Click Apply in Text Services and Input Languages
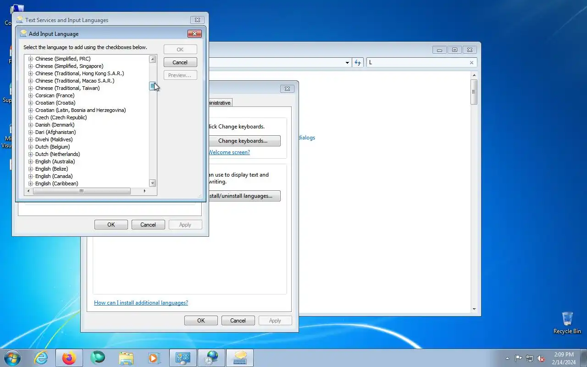This screenshot has width=587, height=367. [x=185, y=225]
